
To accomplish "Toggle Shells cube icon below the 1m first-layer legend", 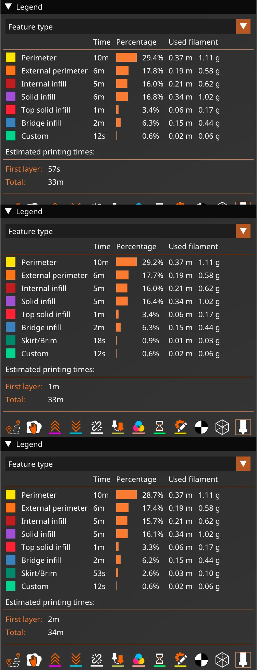I will pos(222,427).
